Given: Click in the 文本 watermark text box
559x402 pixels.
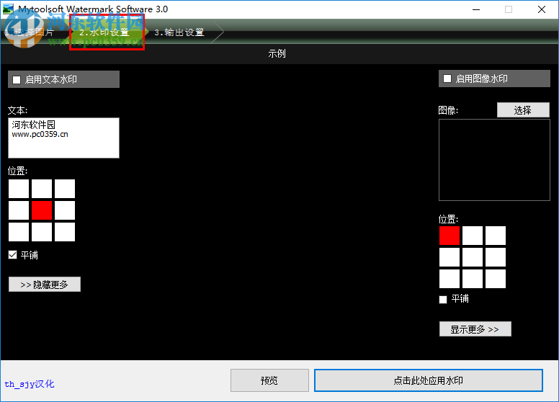Looking at the screenshot, I should (x=64, y=138).
